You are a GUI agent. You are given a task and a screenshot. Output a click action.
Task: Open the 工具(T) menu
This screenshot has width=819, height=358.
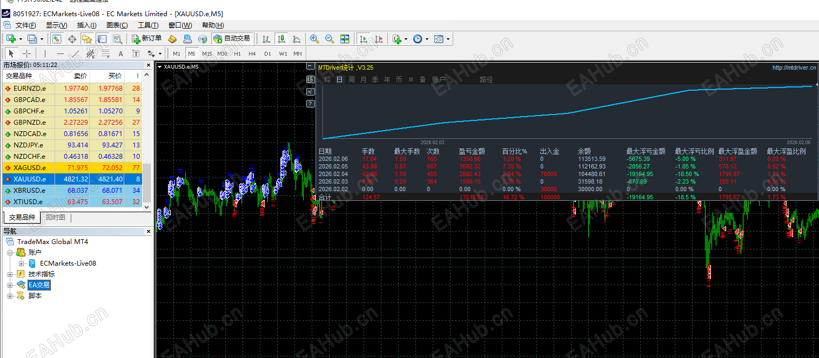(147, 25)
